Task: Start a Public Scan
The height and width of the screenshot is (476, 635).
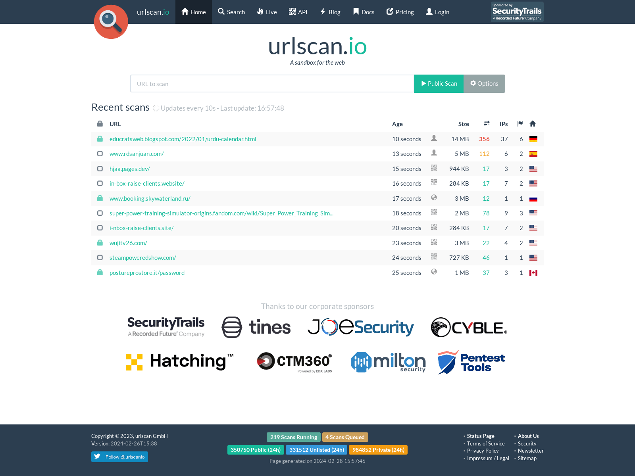Action: click(x=439, y=84)
